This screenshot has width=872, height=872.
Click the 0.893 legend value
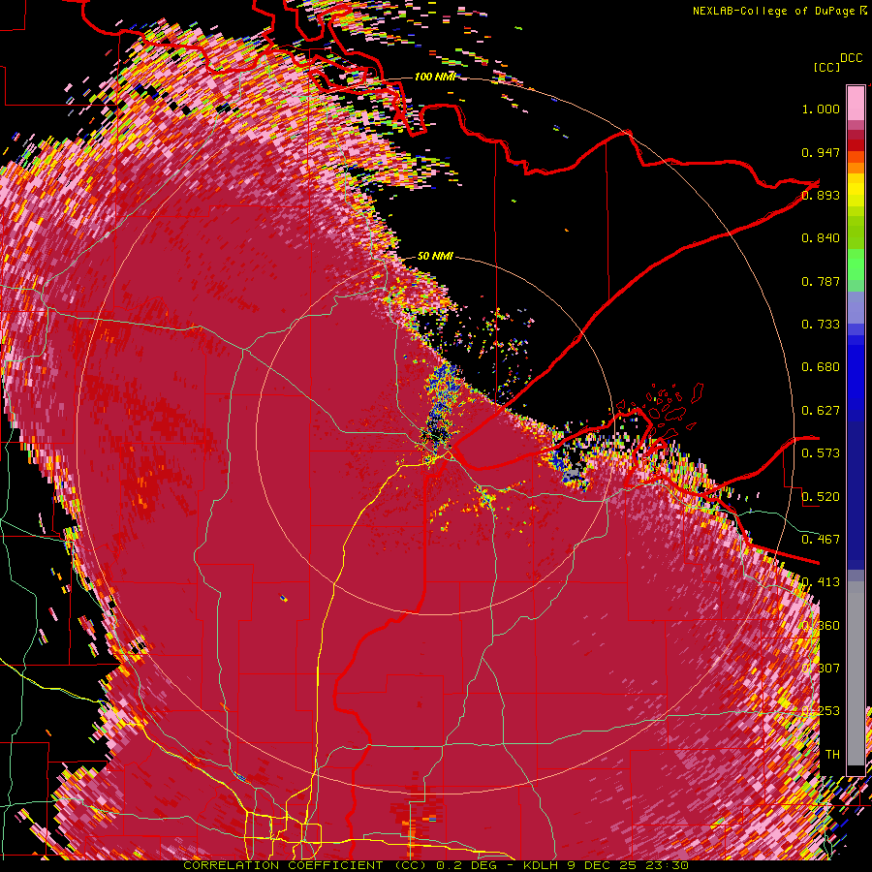[821, 195]
